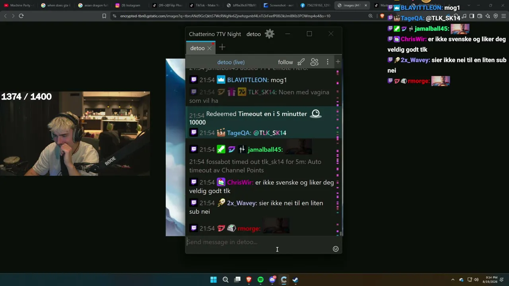Go back in the browser
This screenshot has width=509, height=286.
coord(5,16)
